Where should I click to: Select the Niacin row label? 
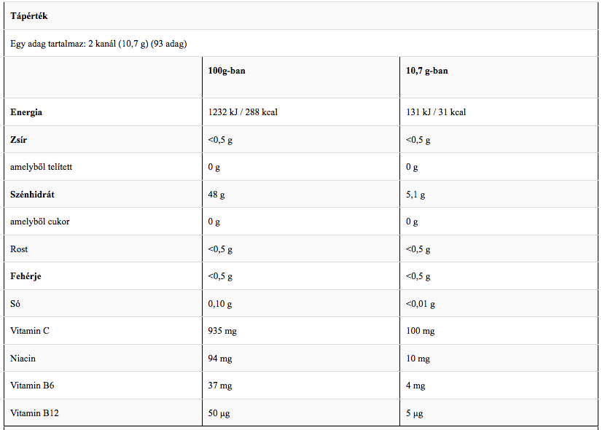click(x=23, y=359)
